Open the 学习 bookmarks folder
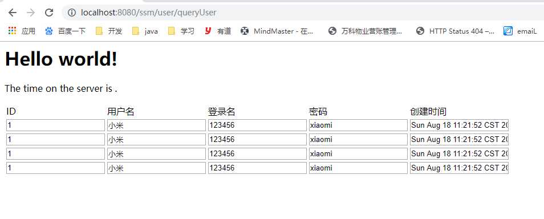This screenshot has height=219, width=544. pyautogui.click(x=181, y=31)
